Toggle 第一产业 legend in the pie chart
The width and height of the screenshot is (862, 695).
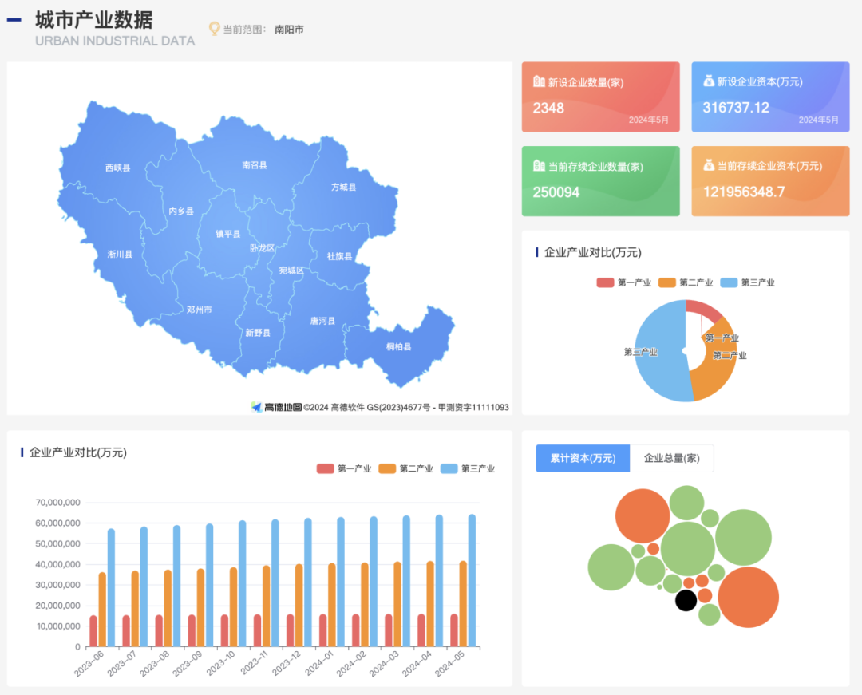tap(624, 282)
